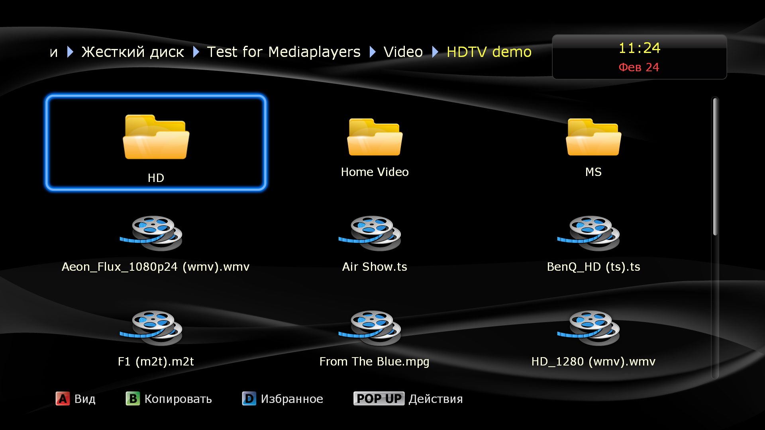The image size is (765, 430).
Task: Play F1 (m2t).m2t video file
Action: [151, 328]
